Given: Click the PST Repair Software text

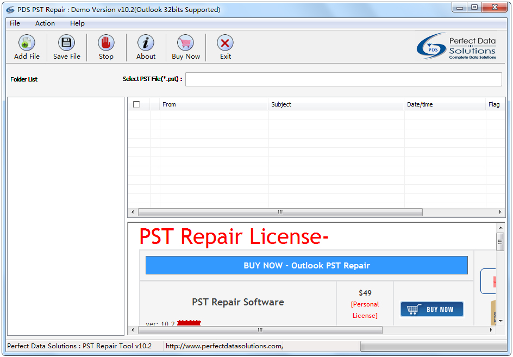Looking at the screenshot, I should pyautogui.click(x=238, y=302).
